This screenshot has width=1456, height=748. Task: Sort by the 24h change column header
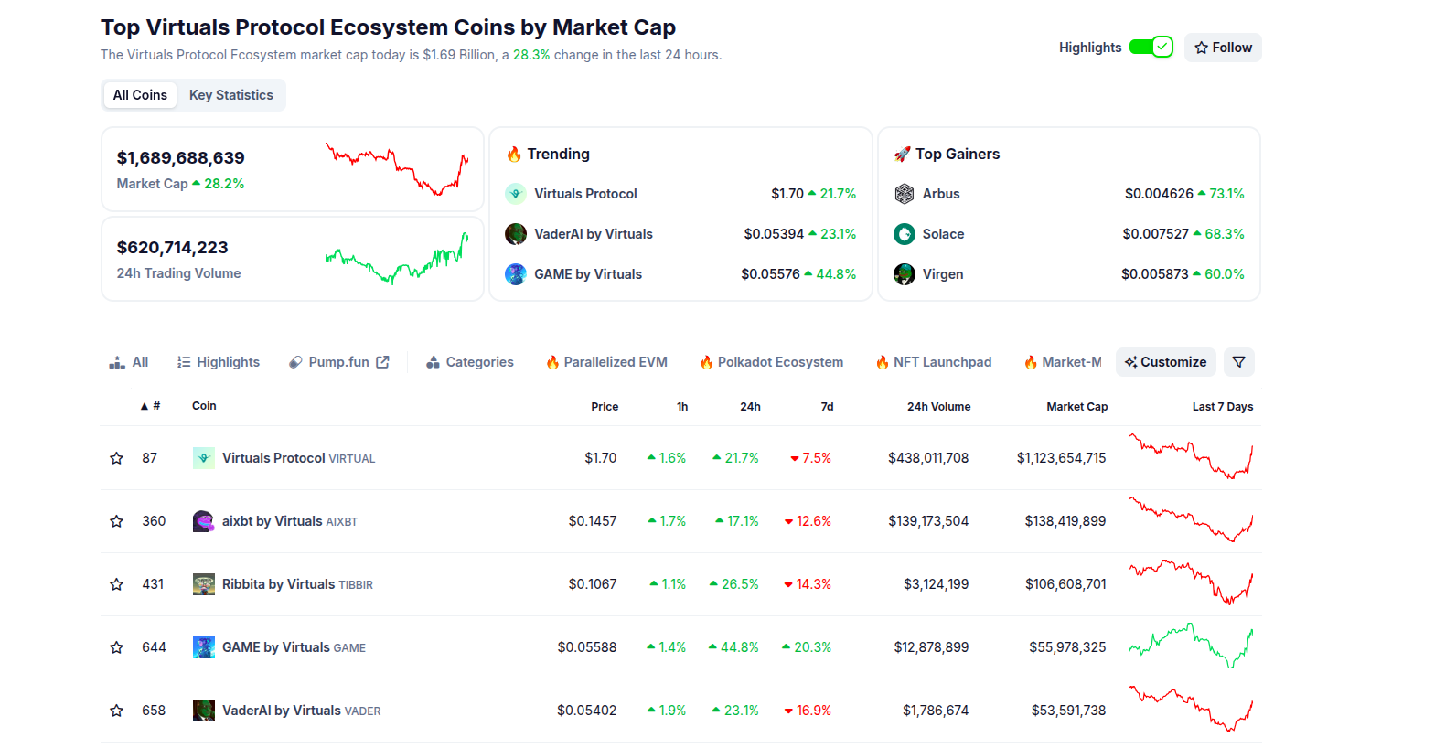[x=750, y=407]
